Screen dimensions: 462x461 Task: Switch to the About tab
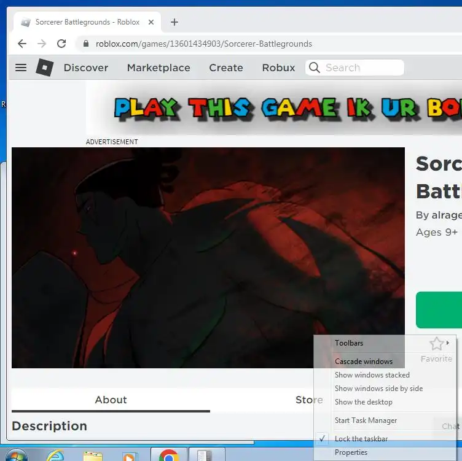[111, 400]
